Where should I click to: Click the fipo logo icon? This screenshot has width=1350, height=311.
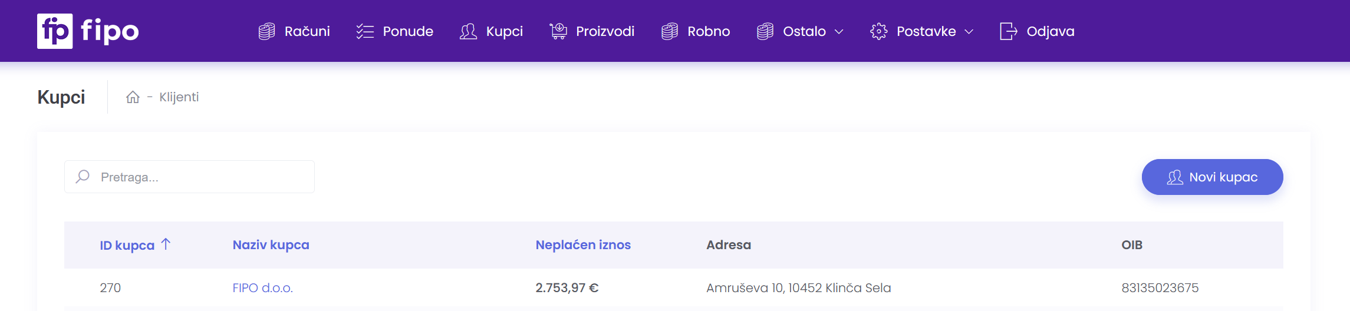(x=55, y=31)
